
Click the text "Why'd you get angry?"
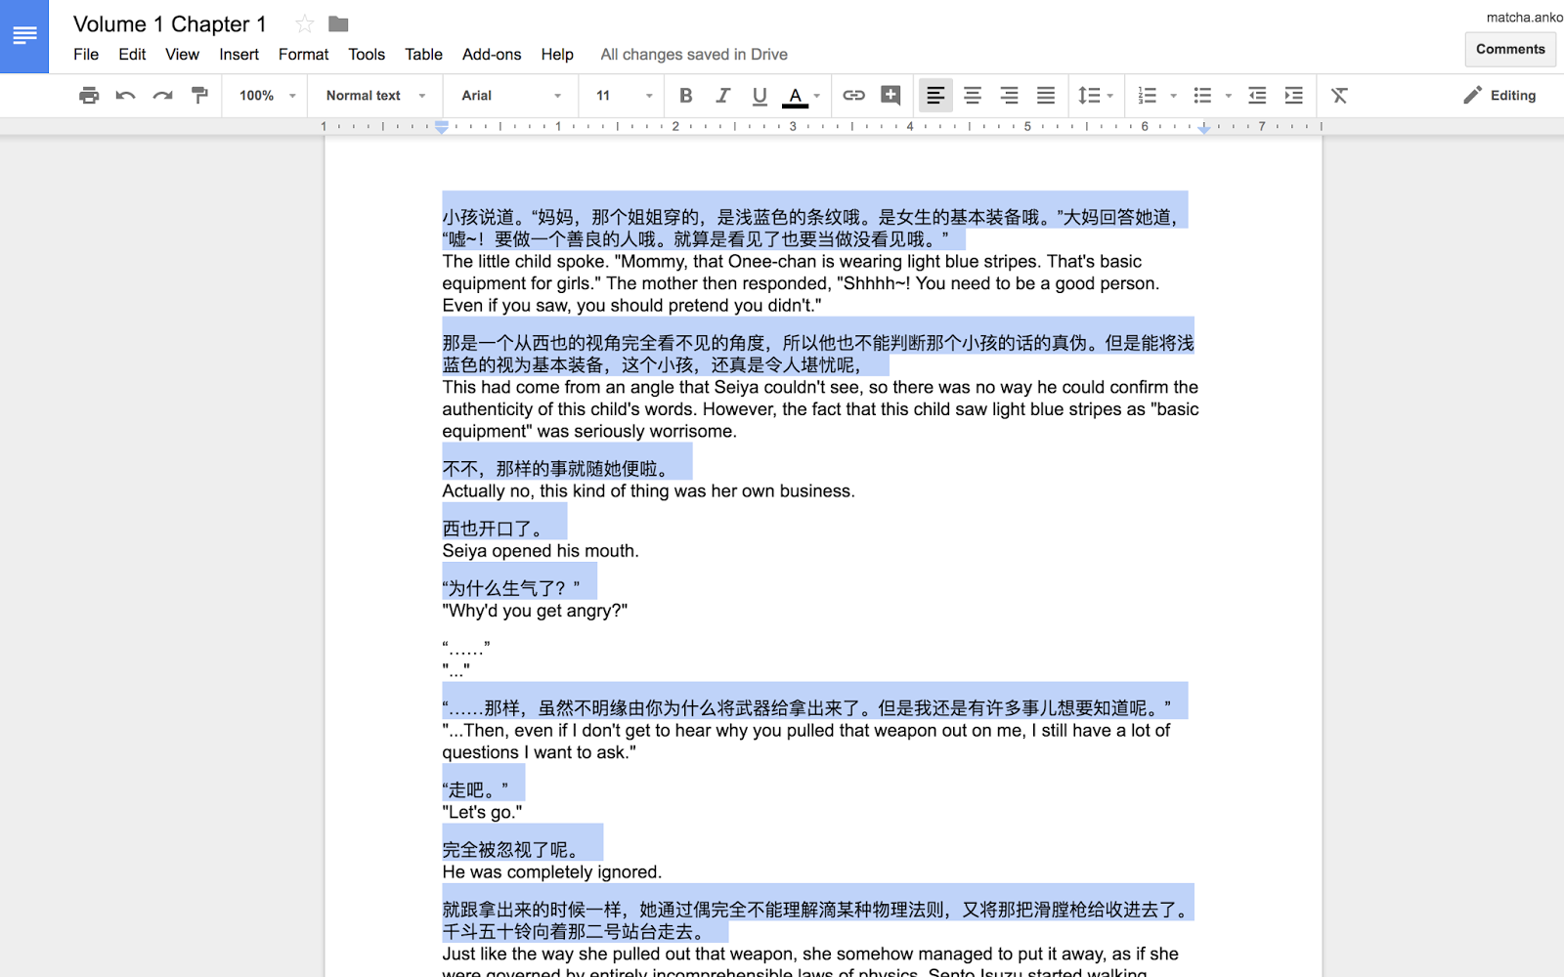535,611
